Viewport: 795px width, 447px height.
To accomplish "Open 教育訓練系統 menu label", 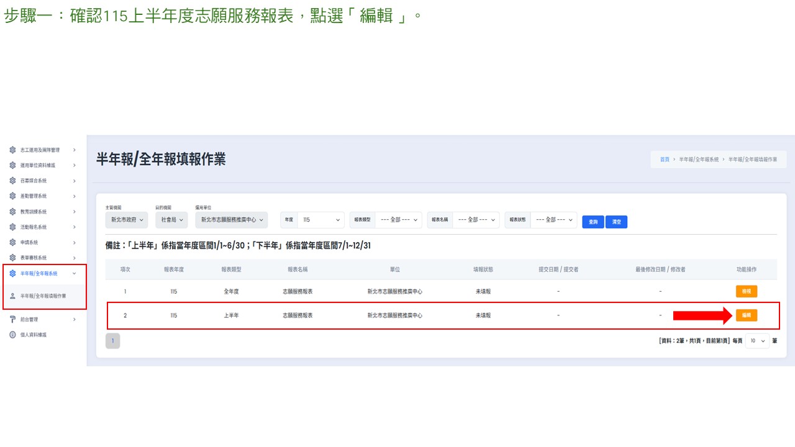I will [x=34, y=212].
